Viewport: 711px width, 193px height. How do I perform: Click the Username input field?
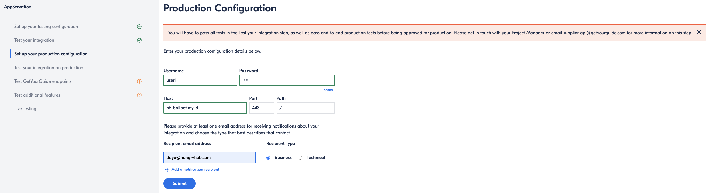click(200, 80)
